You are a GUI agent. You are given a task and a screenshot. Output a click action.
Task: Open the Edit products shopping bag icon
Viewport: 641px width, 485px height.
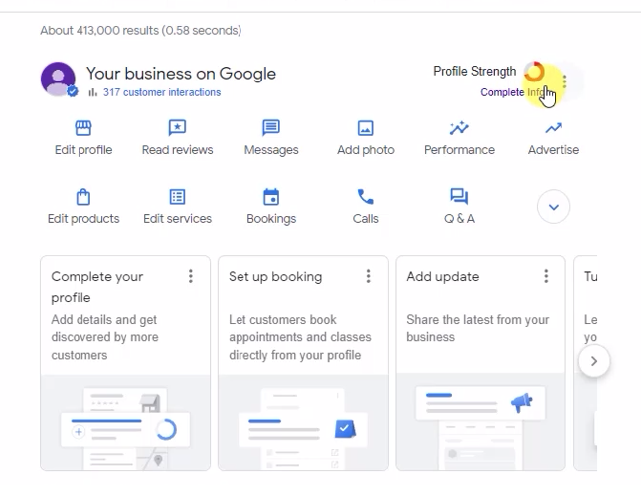[83, 197]
